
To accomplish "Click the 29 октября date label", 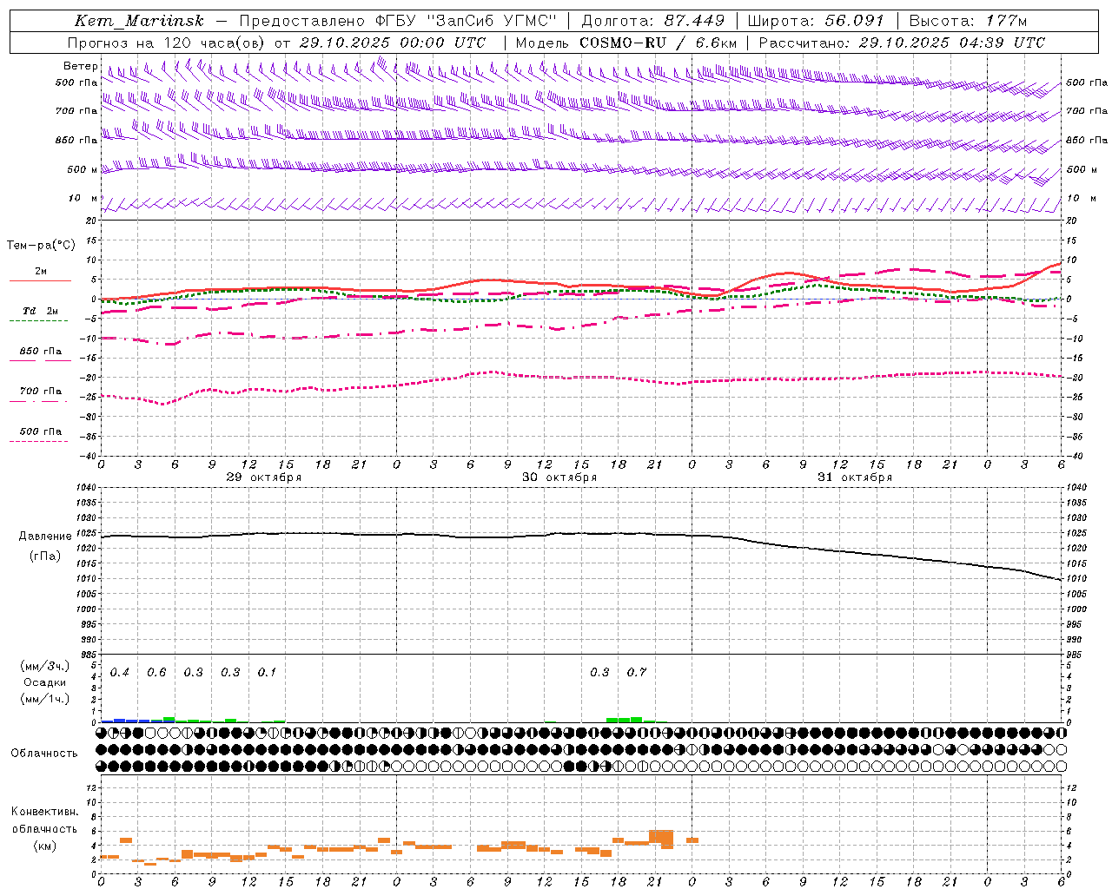I will click(264, 477).
